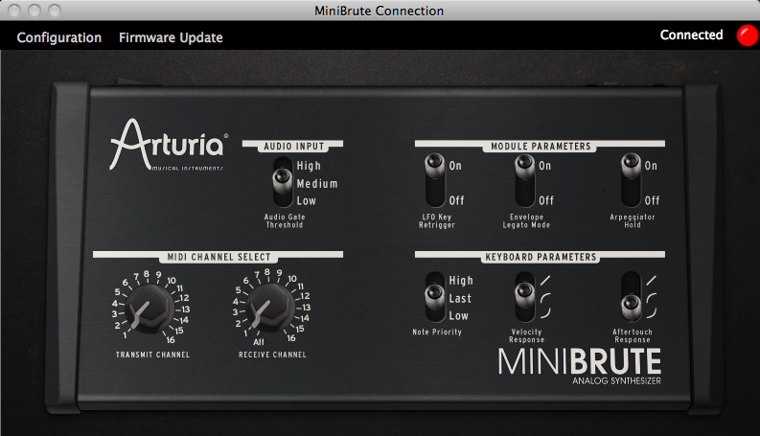This screenshot has height=436, width=760.
Task: Toggle the Envelope Legato Mode switch
Action: coord(524,180)
